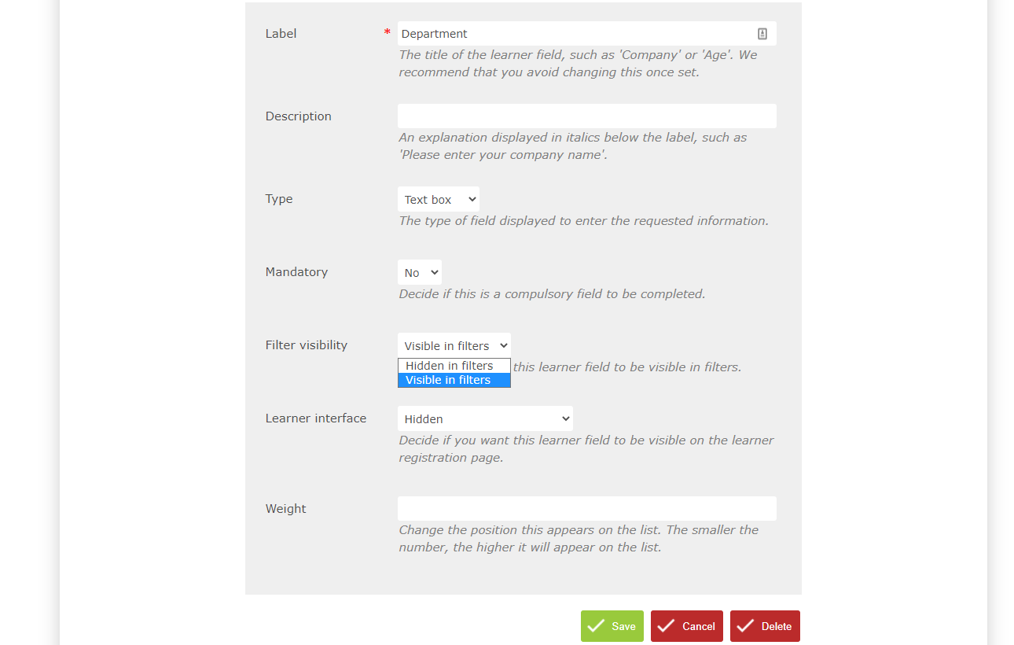Click the 'Filter visibility' field label

pos(306,345)
